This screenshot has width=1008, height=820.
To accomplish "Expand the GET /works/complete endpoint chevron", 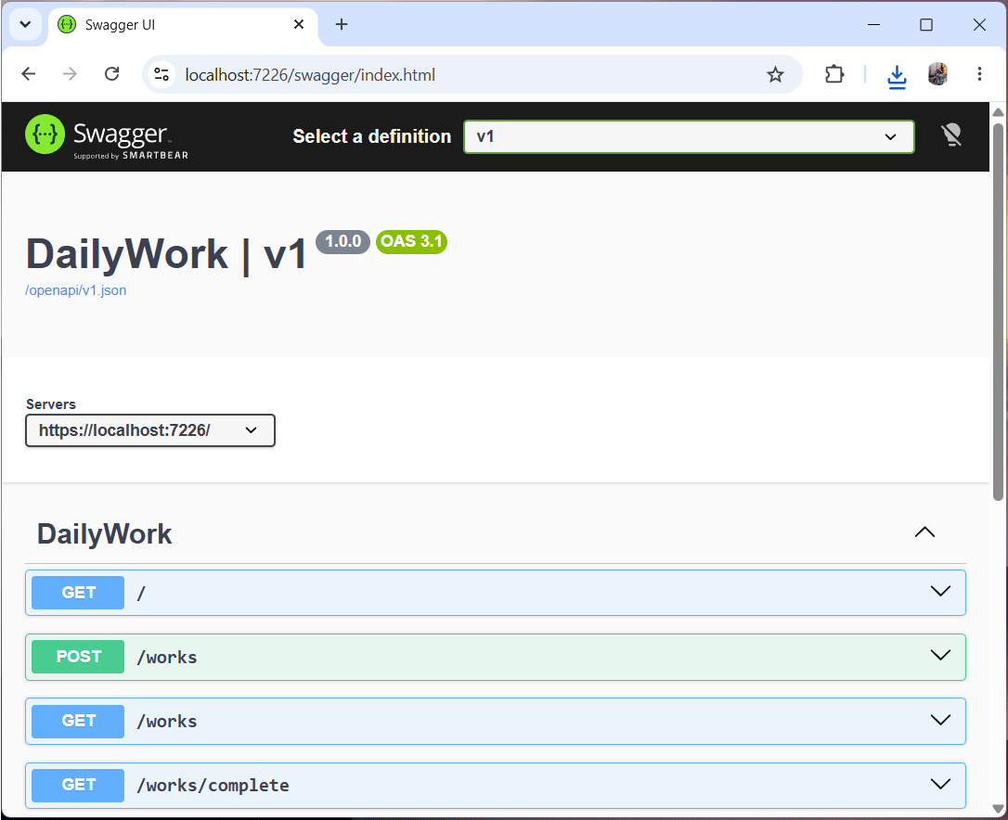I will 940,784.
